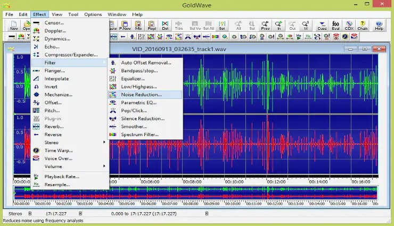
Task: Open the Chain editor toolbar icon
Action: pyautogui.click(x=363, y=26)
